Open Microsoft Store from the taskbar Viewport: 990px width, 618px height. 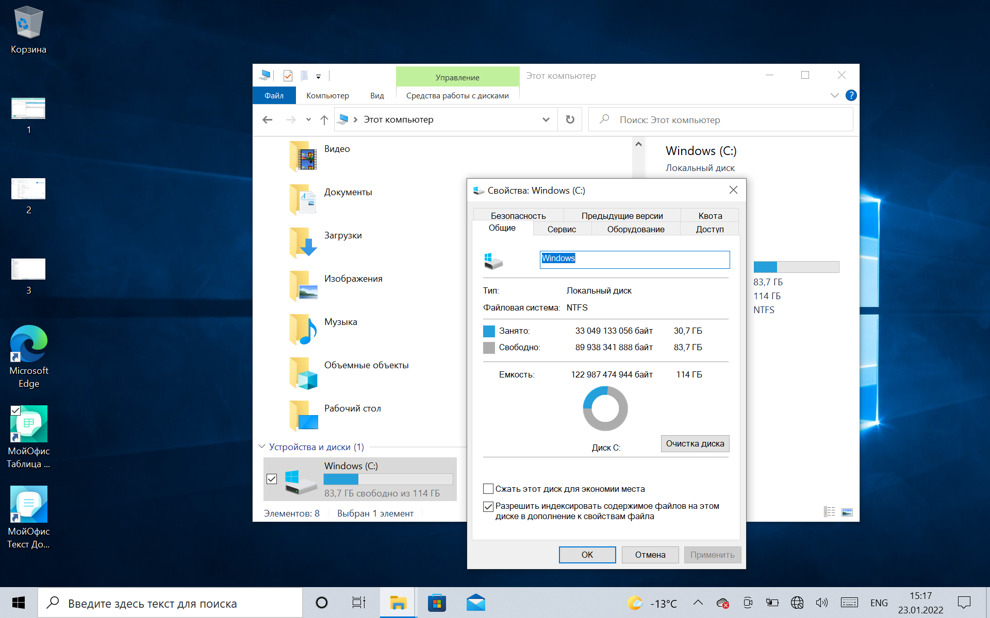[437, 603]
